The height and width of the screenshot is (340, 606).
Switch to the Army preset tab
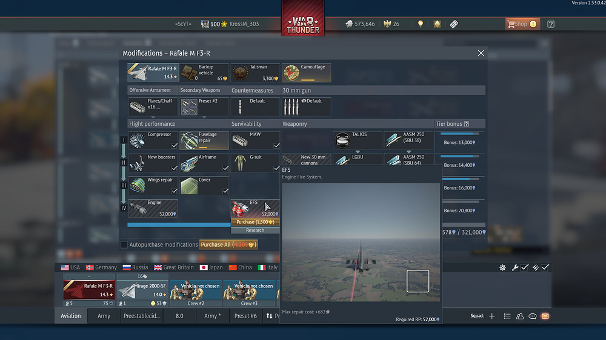[x=104, y=316]
